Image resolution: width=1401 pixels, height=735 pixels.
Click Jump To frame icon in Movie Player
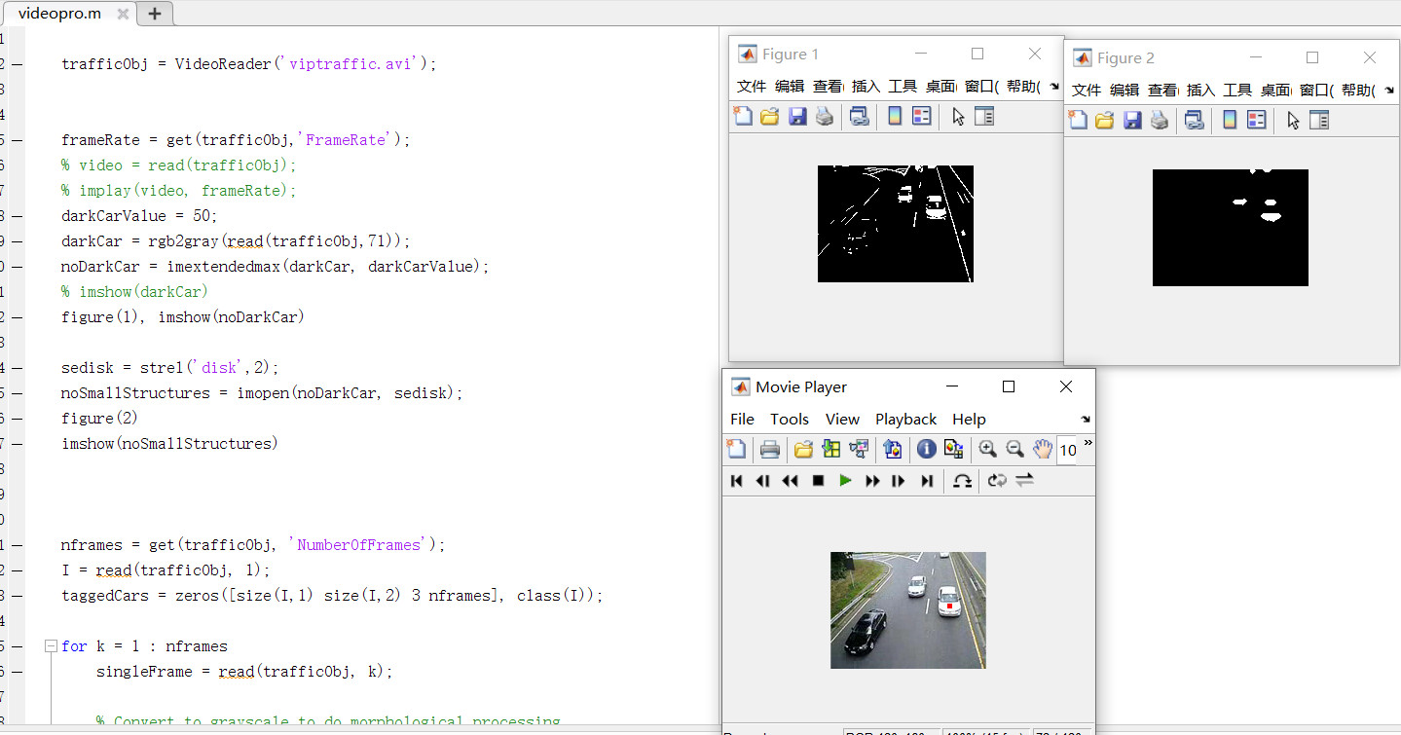962,481
